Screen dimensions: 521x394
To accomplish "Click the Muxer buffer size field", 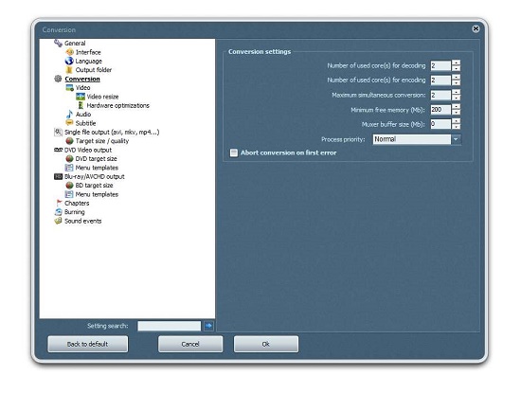I will click(440, 124).
